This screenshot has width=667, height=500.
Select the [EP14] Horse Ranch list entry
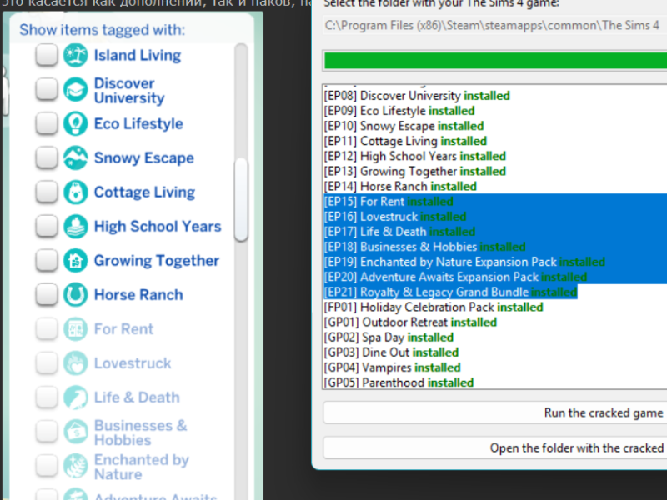[400, 187]
